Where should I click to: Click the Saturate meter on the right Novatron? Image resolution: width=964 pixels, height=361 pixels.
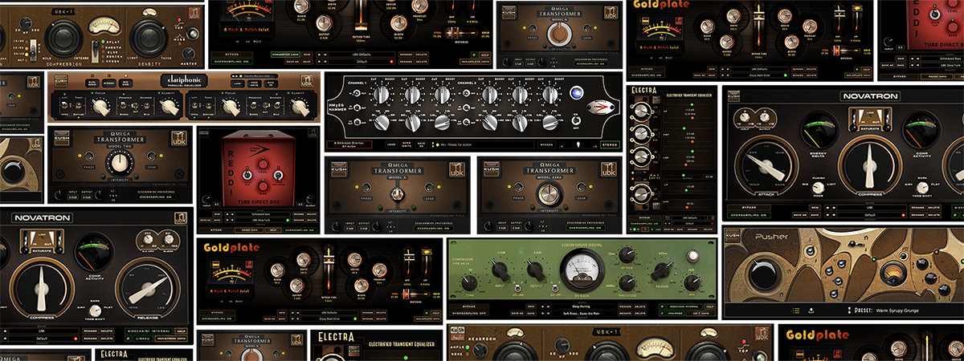870,120
